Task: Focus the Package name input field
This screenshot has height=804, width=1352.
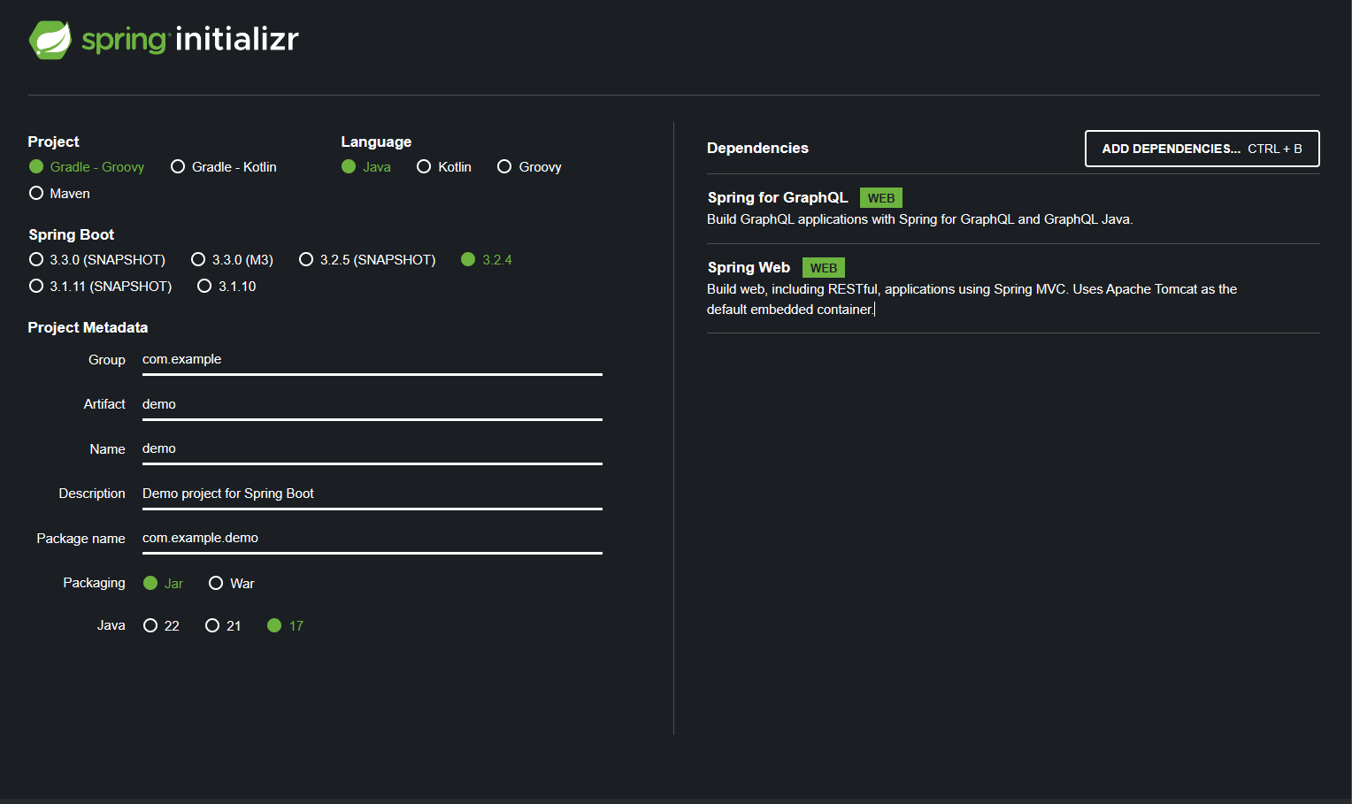Action: point(373,539)
